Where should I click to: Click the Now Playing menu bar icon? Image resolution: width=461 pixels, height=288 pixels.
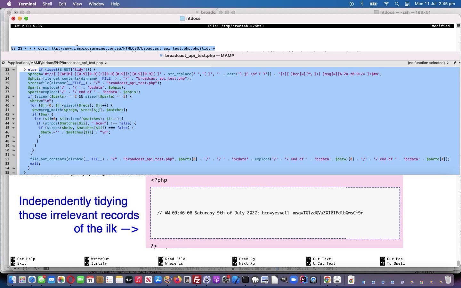click(x=352, y=4)
